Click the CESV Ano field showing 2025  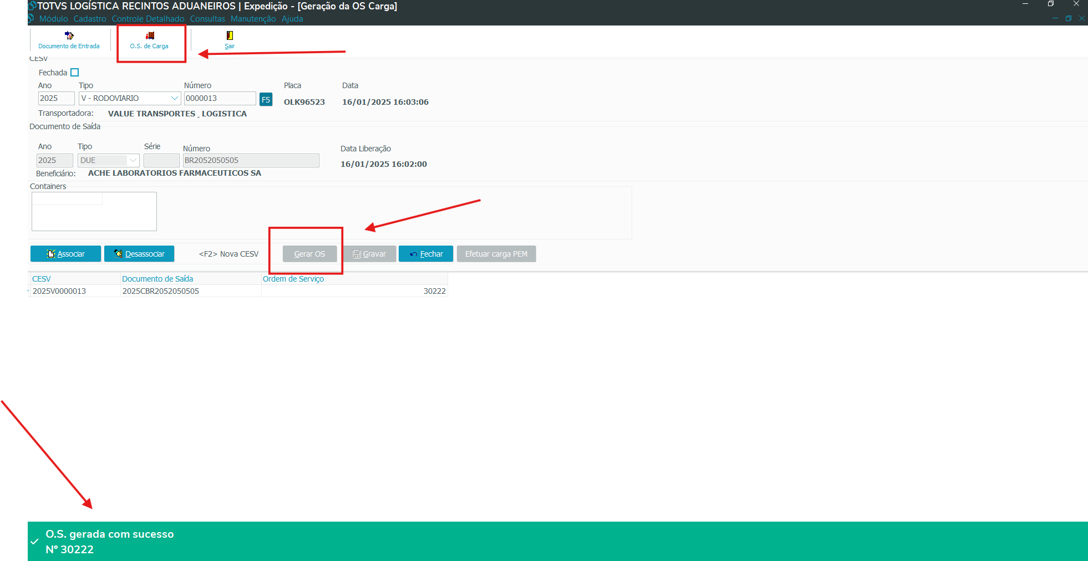click(x=56, y=98)
